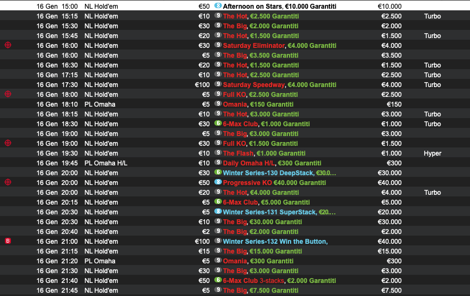Viewport: 470px width, 296px height.
Task: Click 16 Gen 21:40 start time cell
Action: tap(57, 281)
